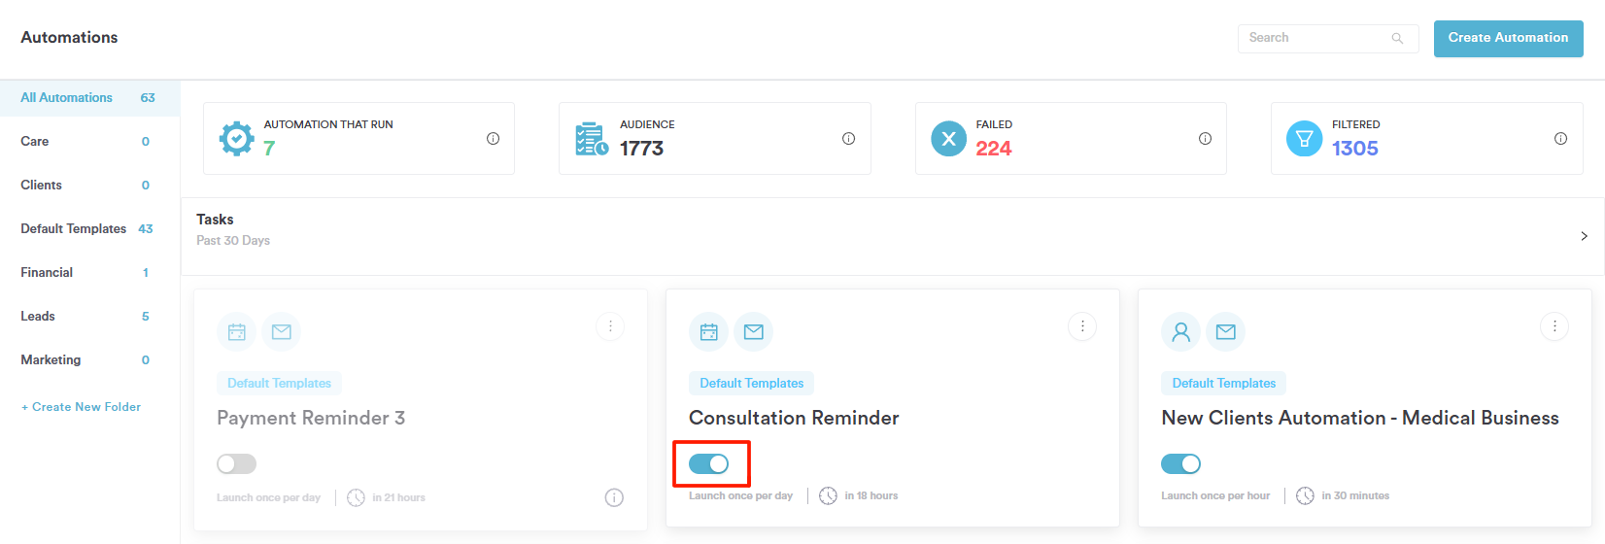Open New Clients Automation three-dot menu
This screenshot has width=1605, height=544.
(1554, 326)
